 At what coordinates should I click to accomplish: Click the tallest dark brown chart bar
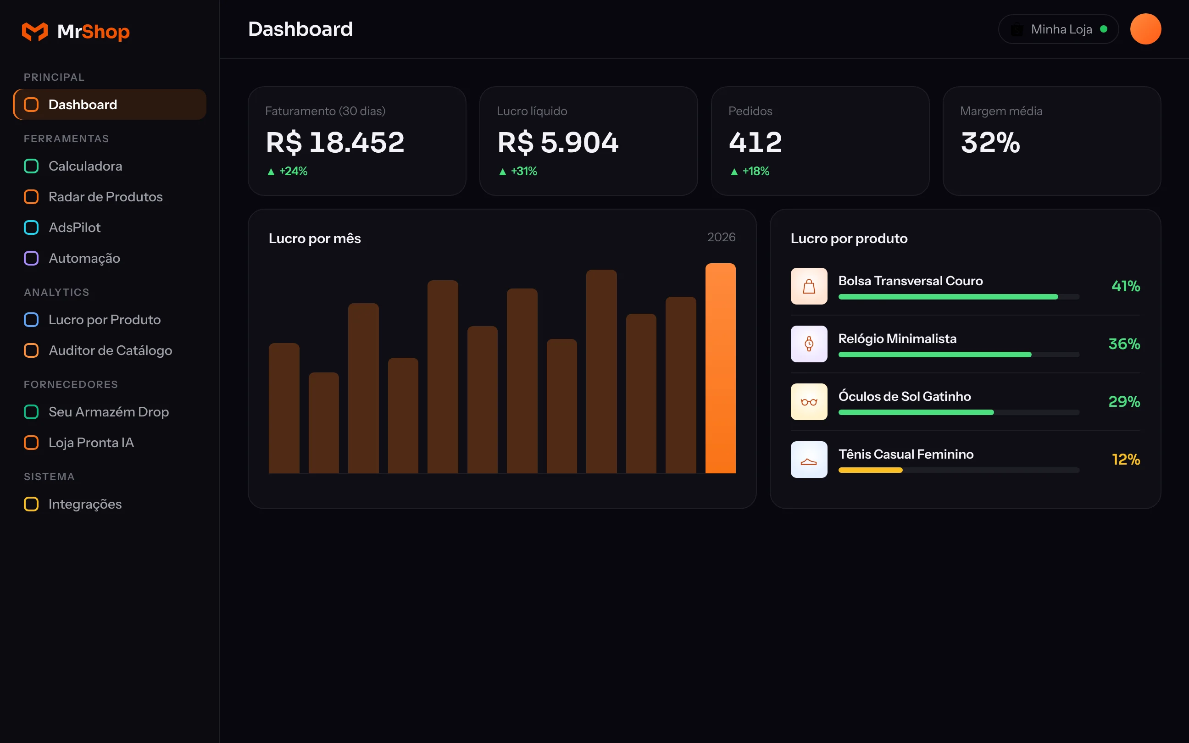click(601, 371)
